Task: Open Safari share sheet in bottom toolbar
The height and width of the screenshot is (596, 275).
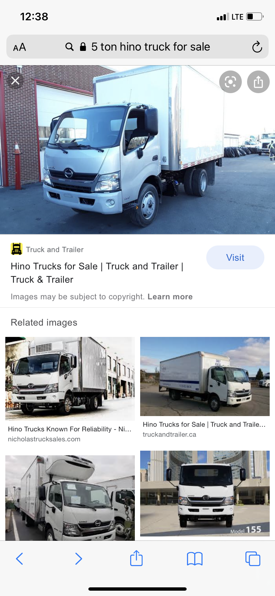Action: [x=137, y=558]
